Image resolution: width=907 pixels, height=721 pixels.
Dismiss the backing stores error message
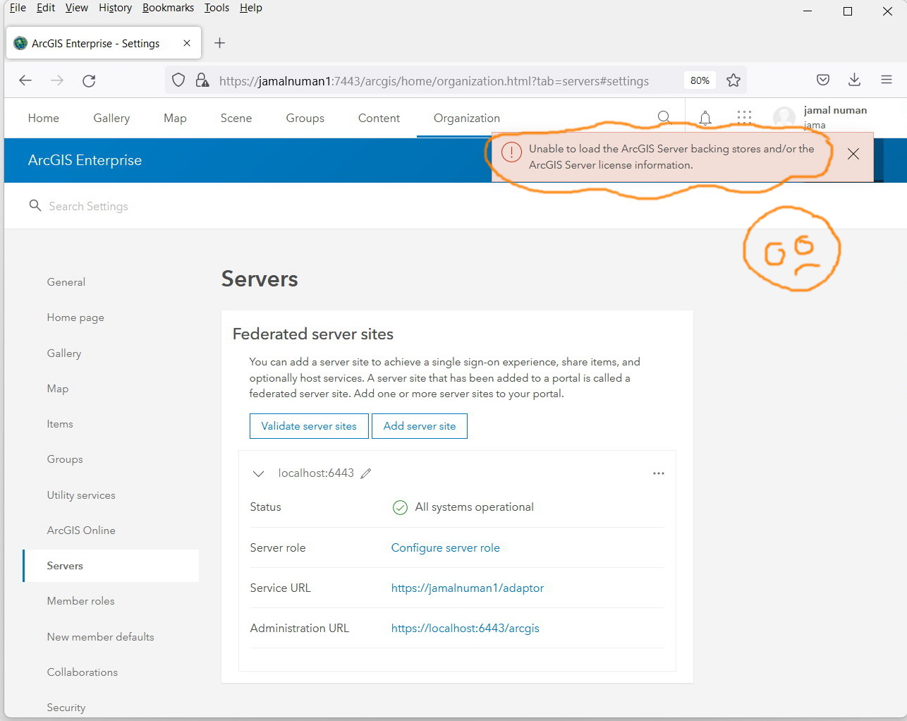pyautogui.click(x=853, y=154)
